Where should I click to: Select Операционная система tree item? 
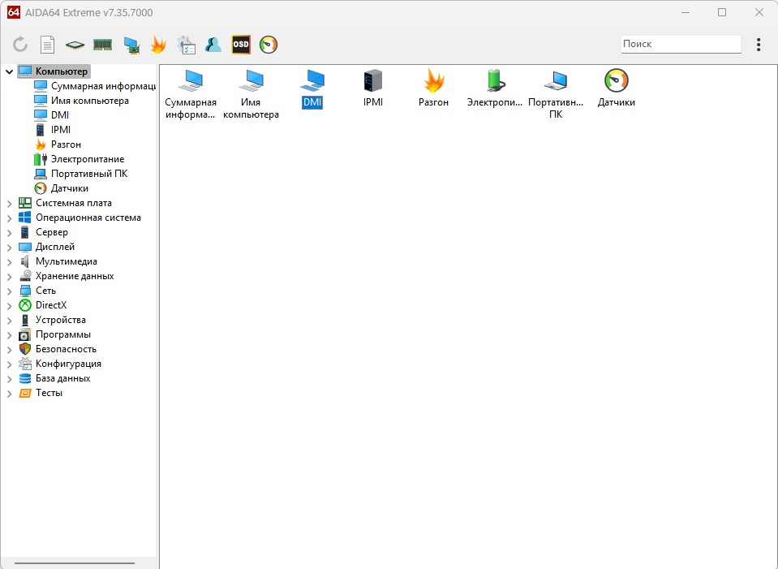(80, 218)
